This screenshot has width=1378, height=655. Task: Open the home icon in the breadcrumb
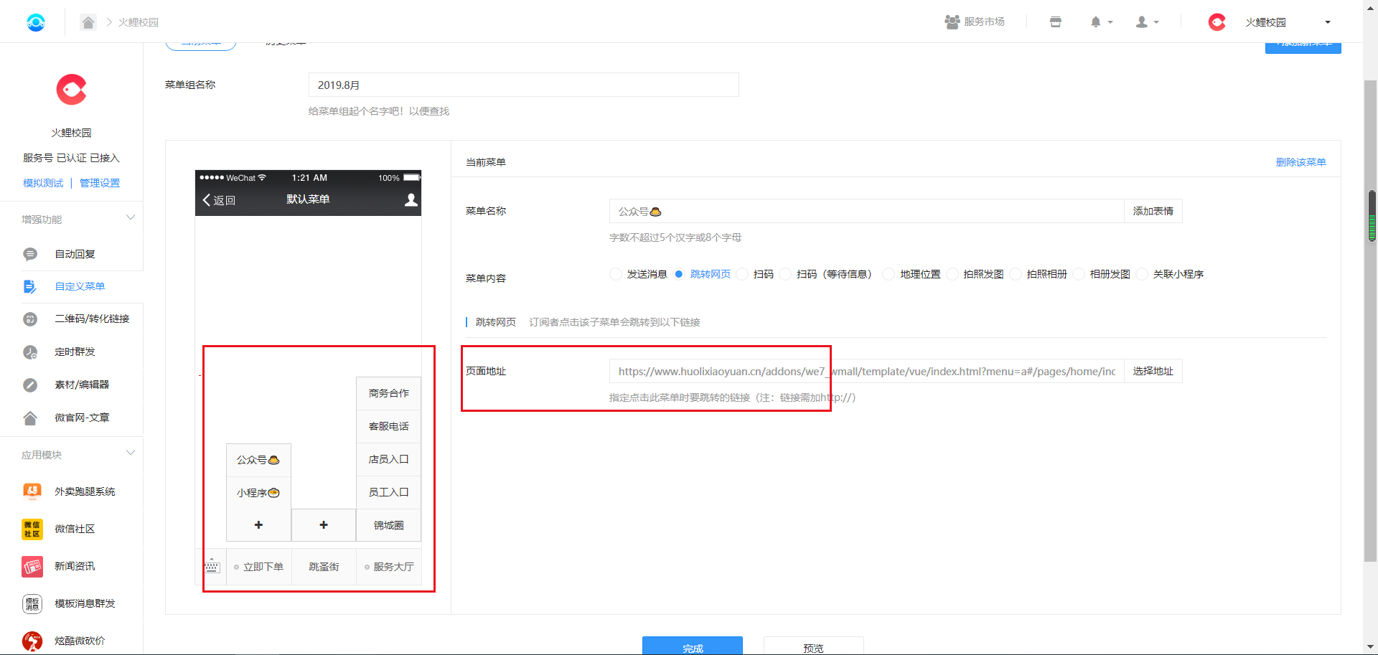tap(88, 22)
